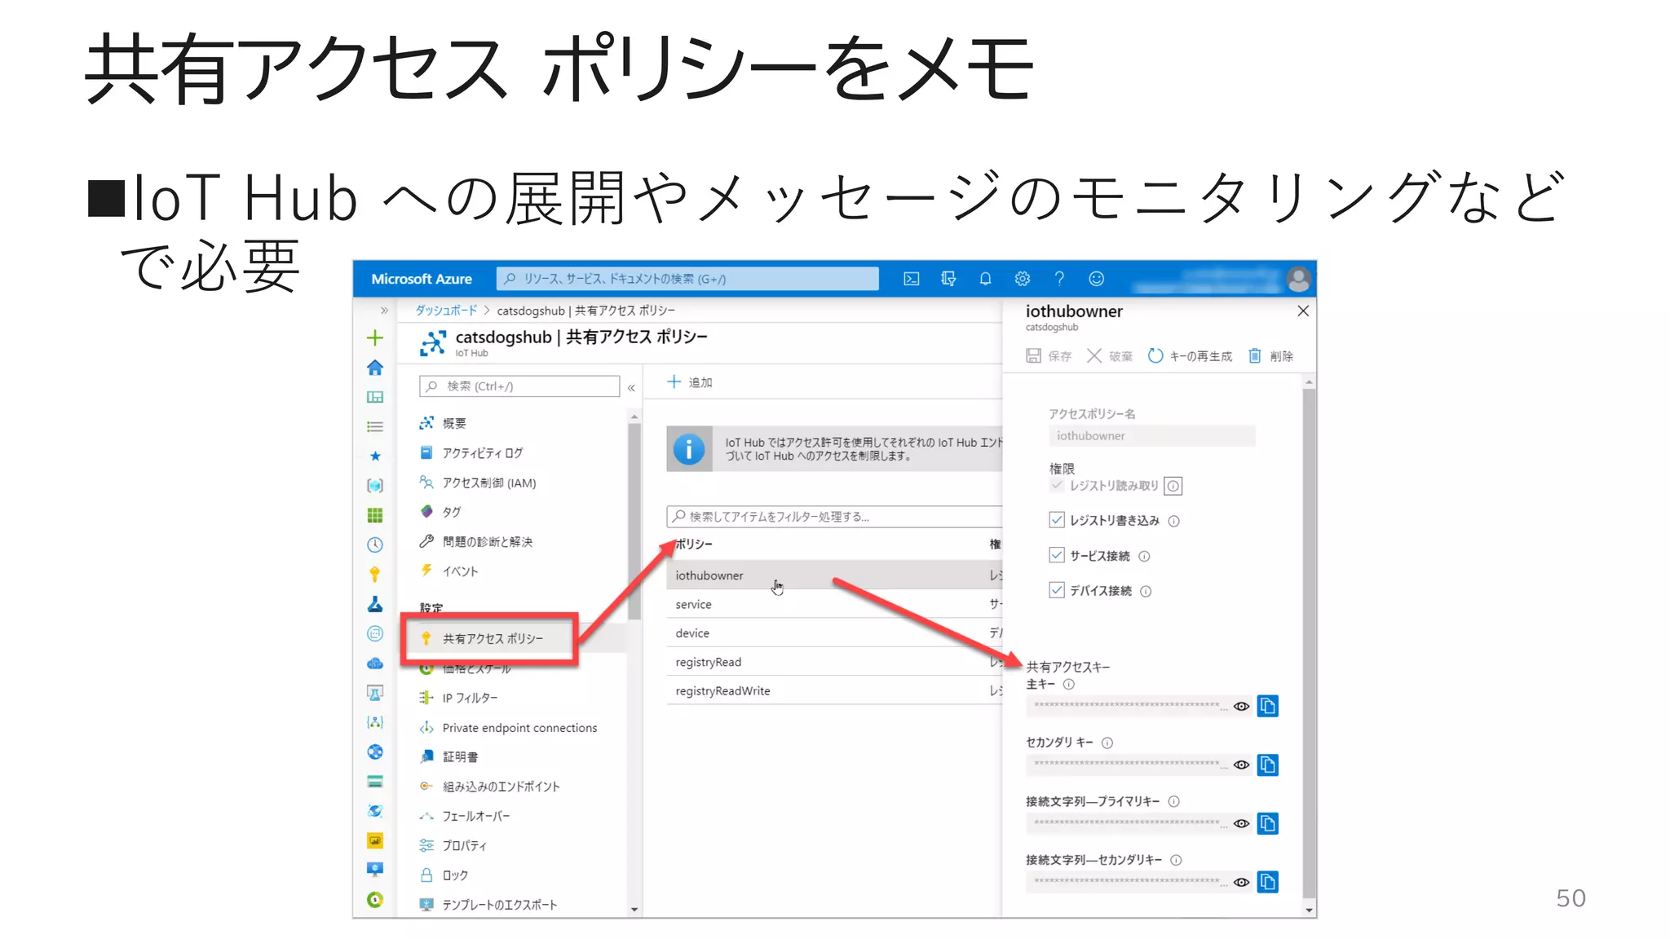Select the iothubowner policy row
This screenshot has width=1670, height=939.
pyautogui.click(x=834, y=575)
